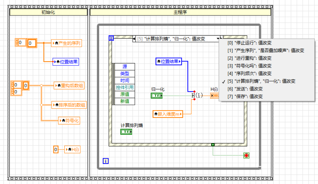Click the 源 element of the event data node
Viewport: 318px width, 184px height.
pos(125,67)
